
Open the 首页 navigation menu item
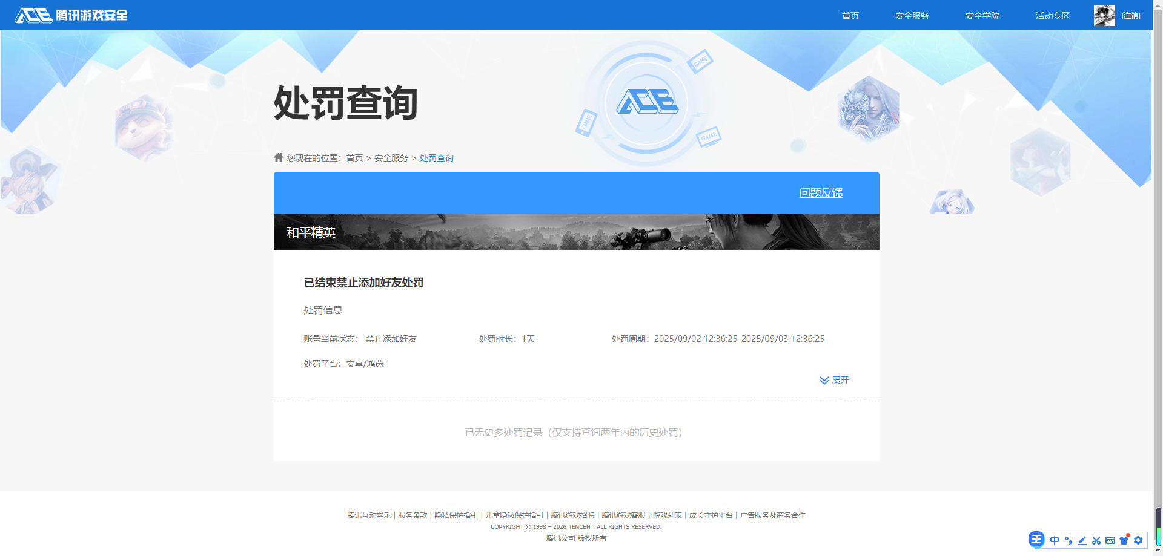click(850, 16)
